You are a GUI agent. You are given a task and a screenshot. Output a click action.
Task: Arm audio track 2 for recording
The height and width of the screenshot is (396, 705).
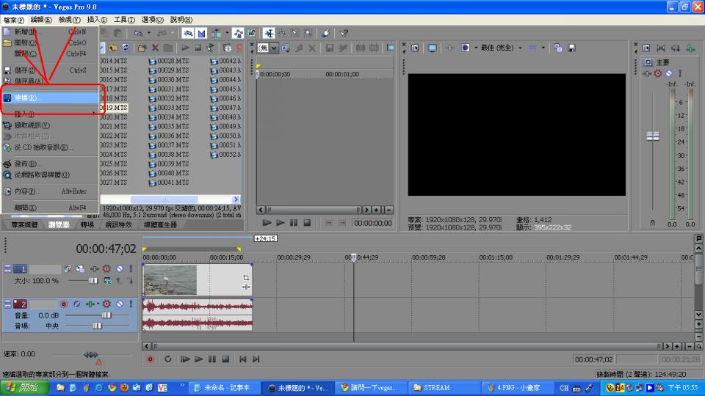(x=63, y=304)
